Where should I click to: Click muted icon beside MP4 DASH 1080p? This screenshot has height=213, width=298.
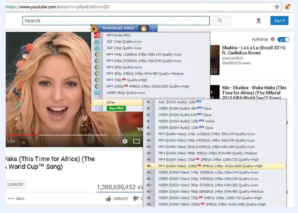(149, 166)
